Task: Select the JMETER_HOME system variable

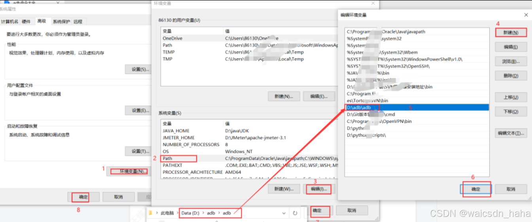Action: 250,137
